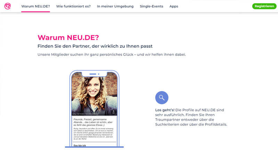278x156 pixels.
Task: Click the bold Los geht's! text
Action: click(165, 110)
